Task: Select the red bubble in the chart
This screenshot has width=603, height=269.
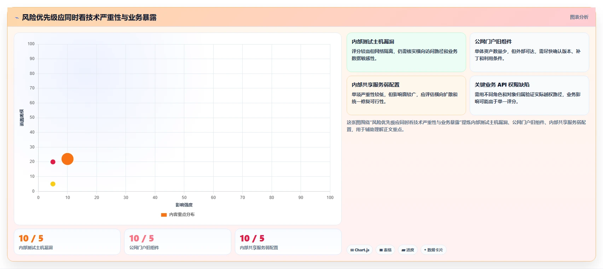Action: 53,162
